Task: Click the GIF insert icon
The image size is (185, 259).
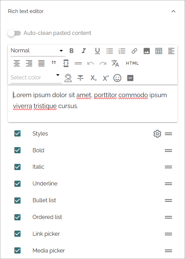Action: coord(130,78)
